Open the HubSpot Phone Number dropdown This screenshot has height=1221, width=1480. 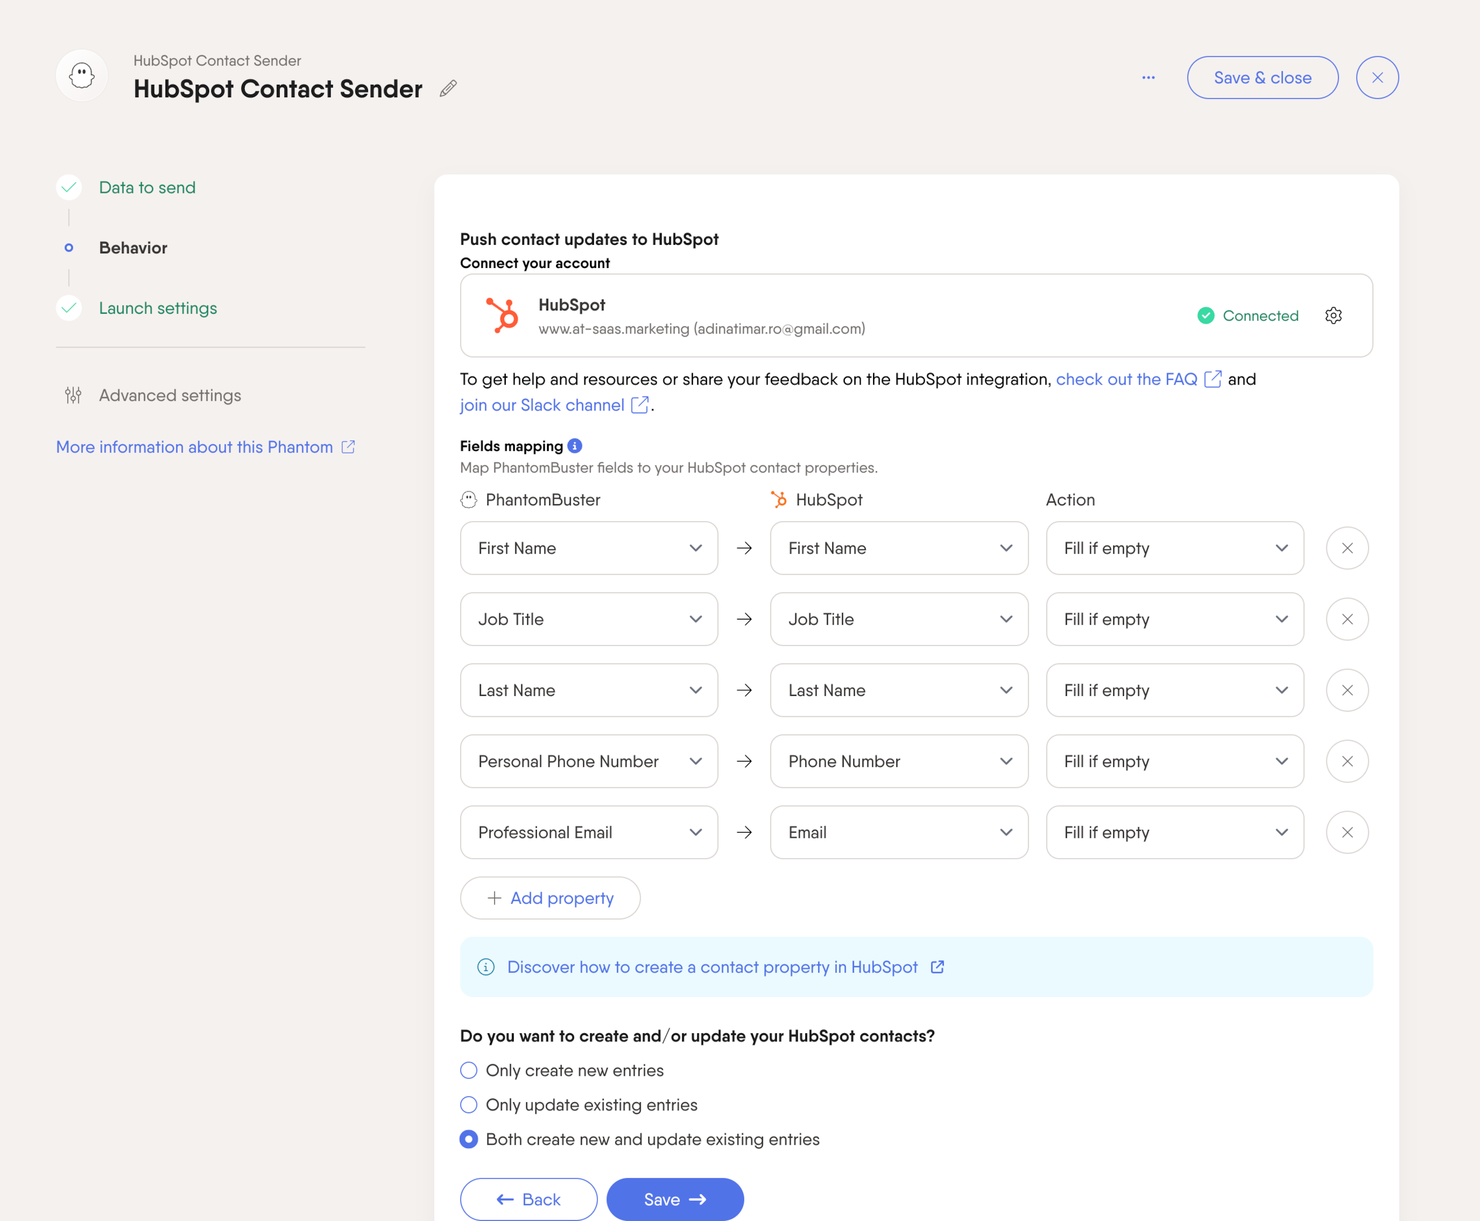[x=899, y=761]
